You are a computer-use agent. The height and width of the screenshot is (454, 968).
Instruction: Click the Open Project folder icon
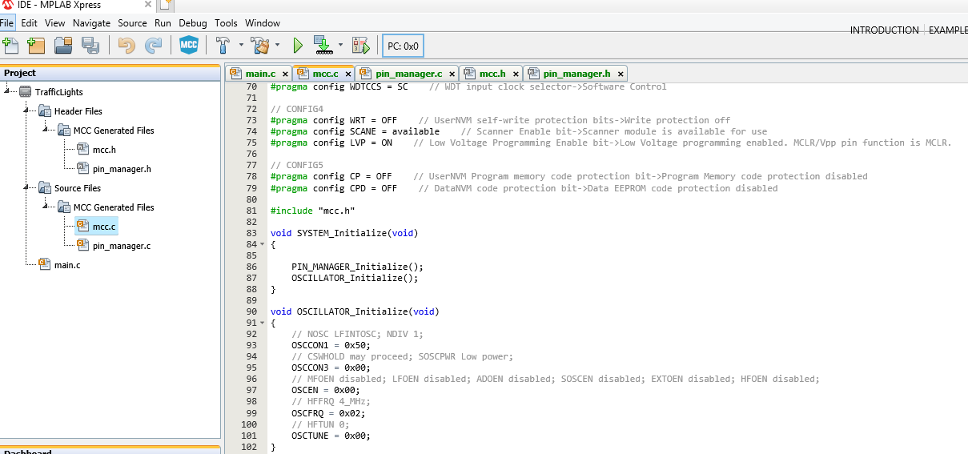click(63, 45)
